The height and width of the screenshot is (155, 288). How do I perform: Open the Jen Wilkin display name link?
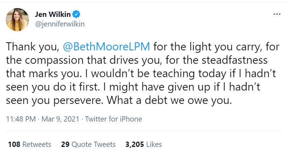[x=53, y=14]
